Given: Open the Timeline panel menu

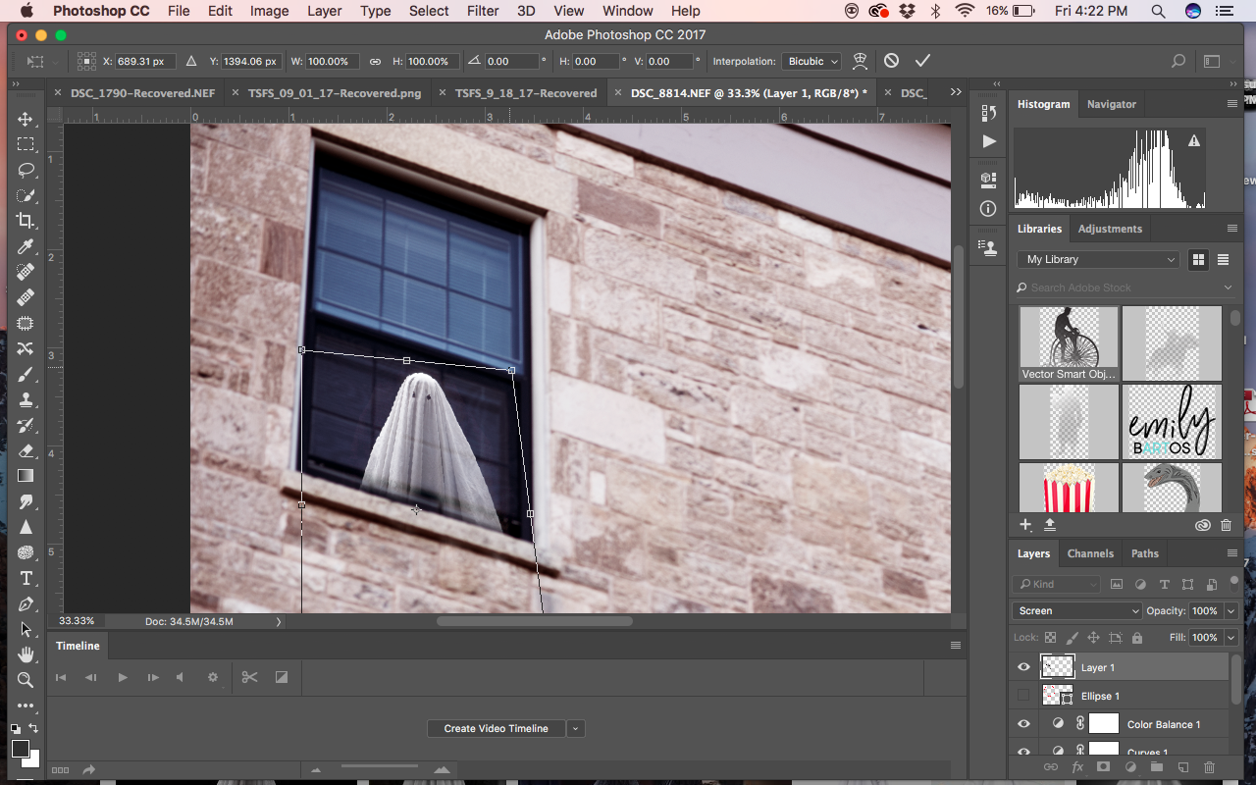Looking at the screenshot, I should 955,646.
